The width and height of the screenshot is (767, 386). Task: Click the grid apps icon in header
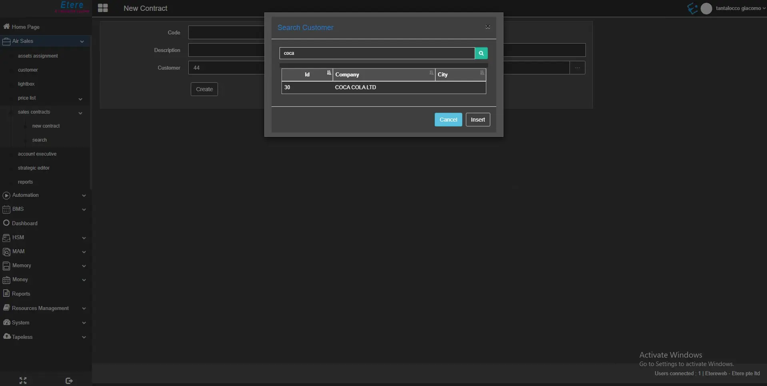[x=103, y=8]
